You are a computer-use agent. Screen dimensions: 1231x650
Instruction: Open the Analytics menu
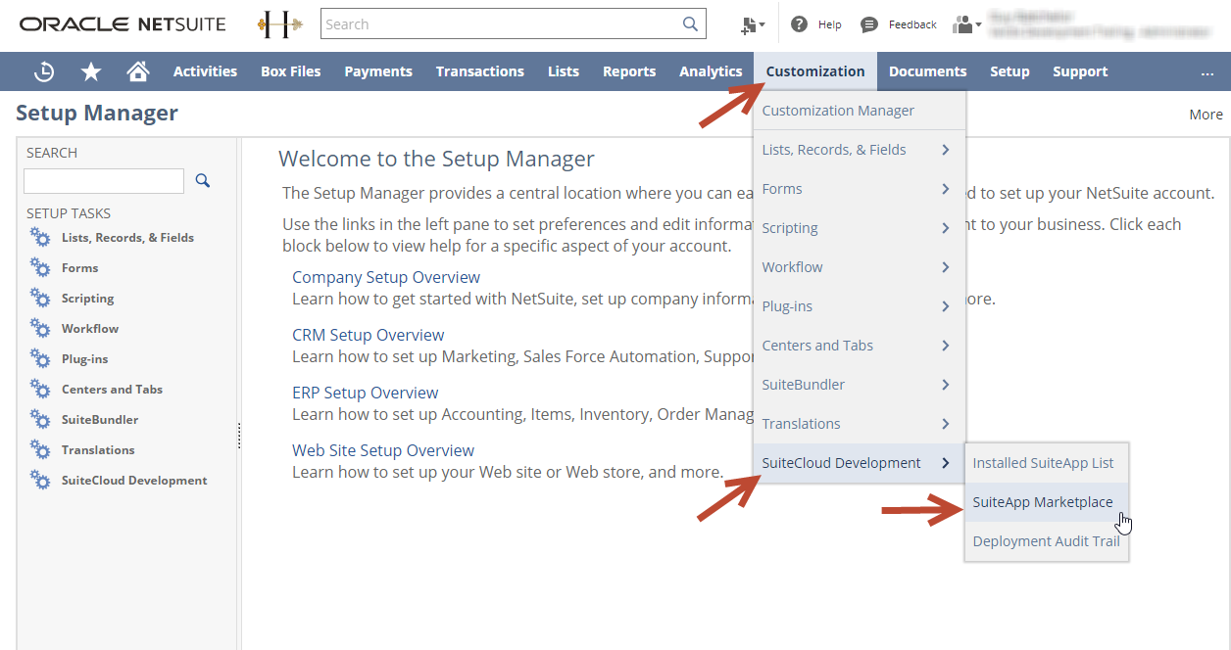tap(711, 71)
